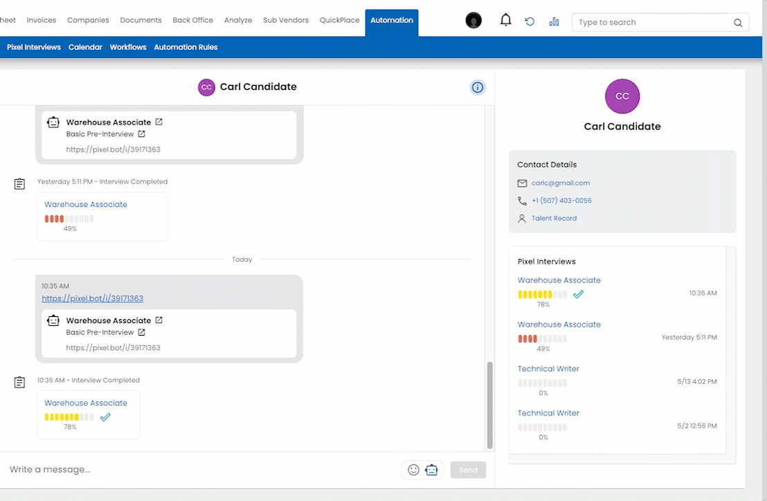Click the CC avatar in conversation header

(206, 87)
